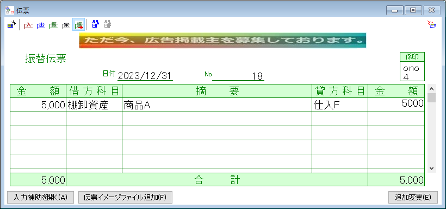Click the 商品A description cell
Screen dimensions: 446x209
(217, 105)
